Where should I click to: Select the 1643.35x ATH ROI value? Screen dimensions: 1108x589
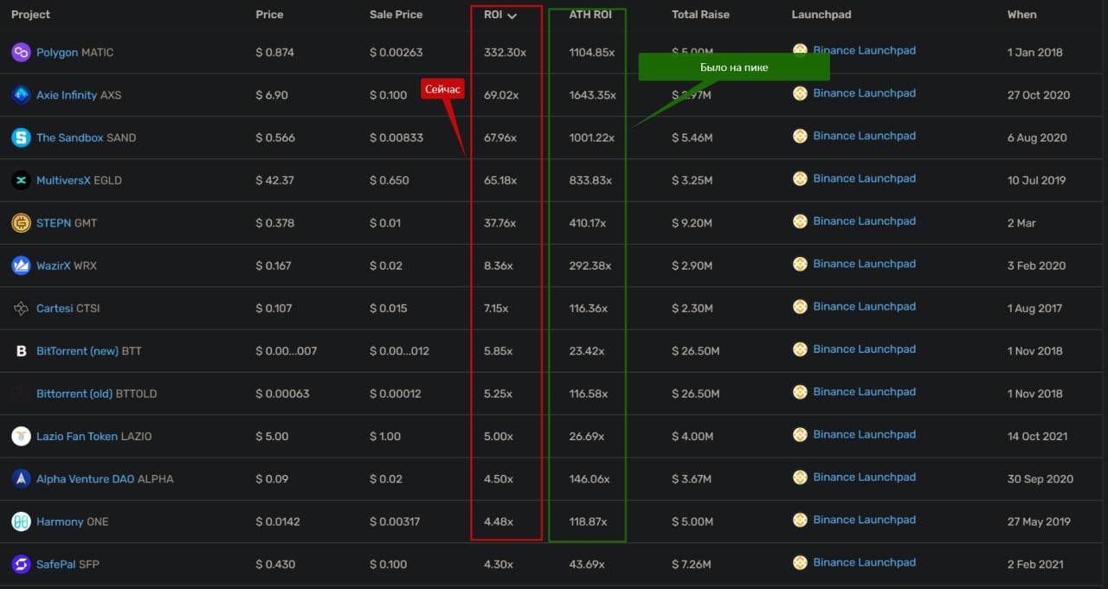[x=592, y=95]
